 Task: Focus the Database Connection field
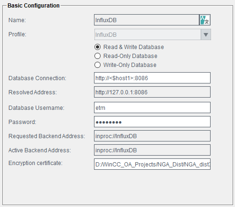click(152, 78)
